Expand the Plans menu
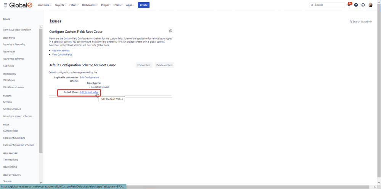Image resolution: width=381 pixels, height=189 pixels. click(119, 5)
